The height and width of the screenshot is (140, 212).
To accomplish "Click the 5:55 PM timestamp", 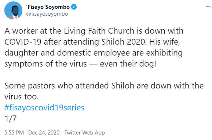I will coord(14,133).
